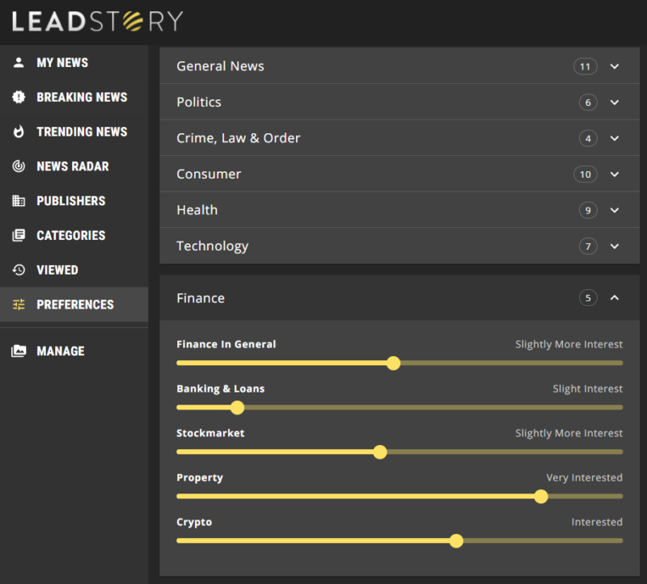Click the Property interest slider handle
The width and height of the screenshot is (647, 584).
coord(541,496)
